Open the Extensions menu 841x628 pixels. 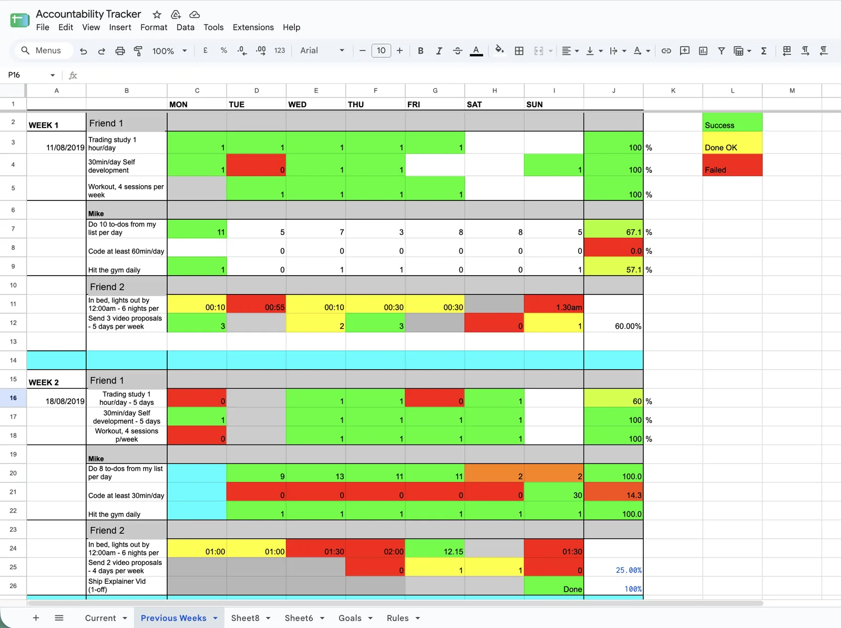(253, 27)
